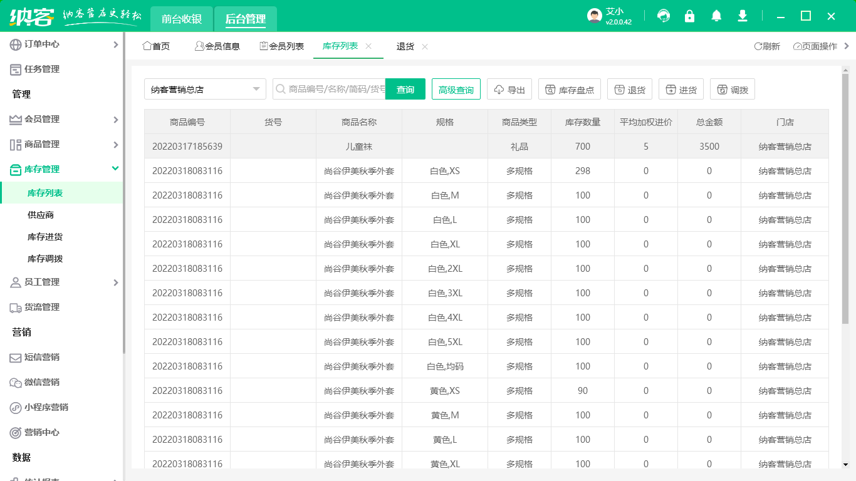Click the download icon in the title bar
The image size is (856, 481).
(x=742, y=16)
